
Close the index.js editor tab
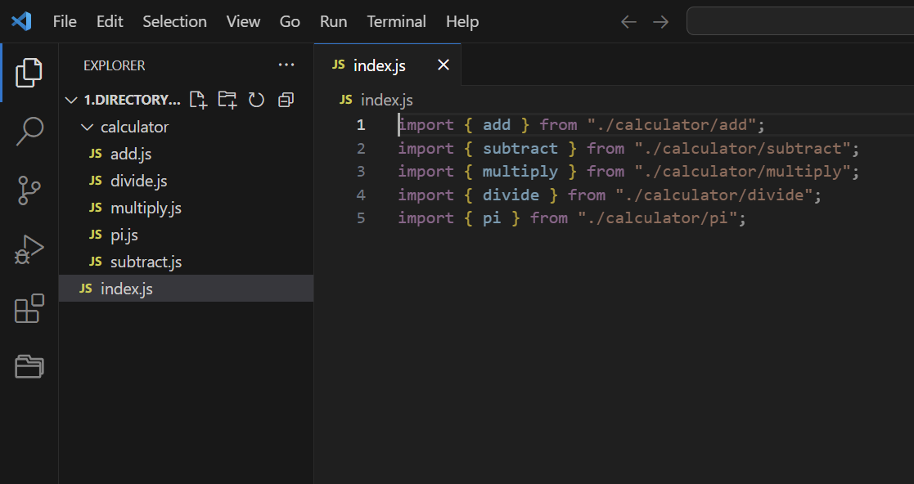tap(443, 65)
